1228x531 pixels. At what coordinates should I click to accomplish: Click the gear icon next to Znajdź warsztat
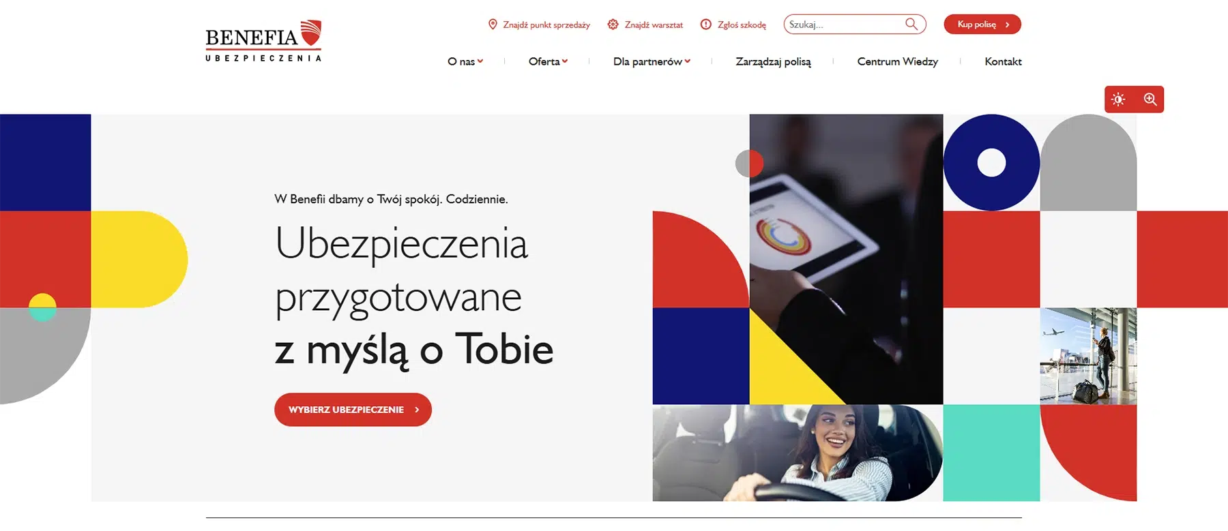[613, 25]
